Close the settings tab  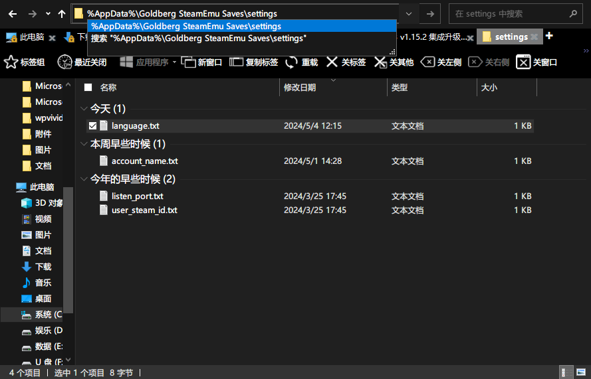[534, 37]
